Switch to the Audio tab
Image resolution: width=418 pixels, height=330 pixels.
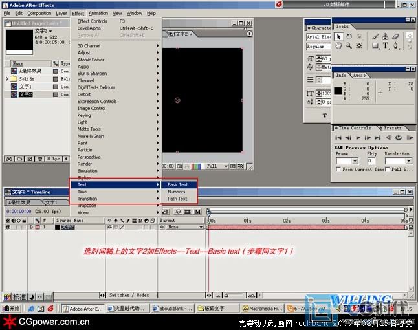(x=359, y=76)
